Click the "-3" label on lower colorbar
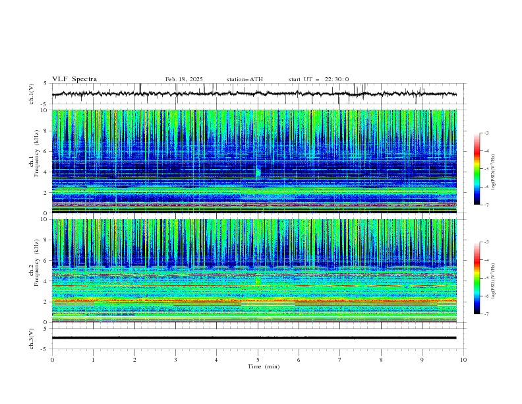Image resolution: width=522 pixels, height=404 pixels. 486,242
